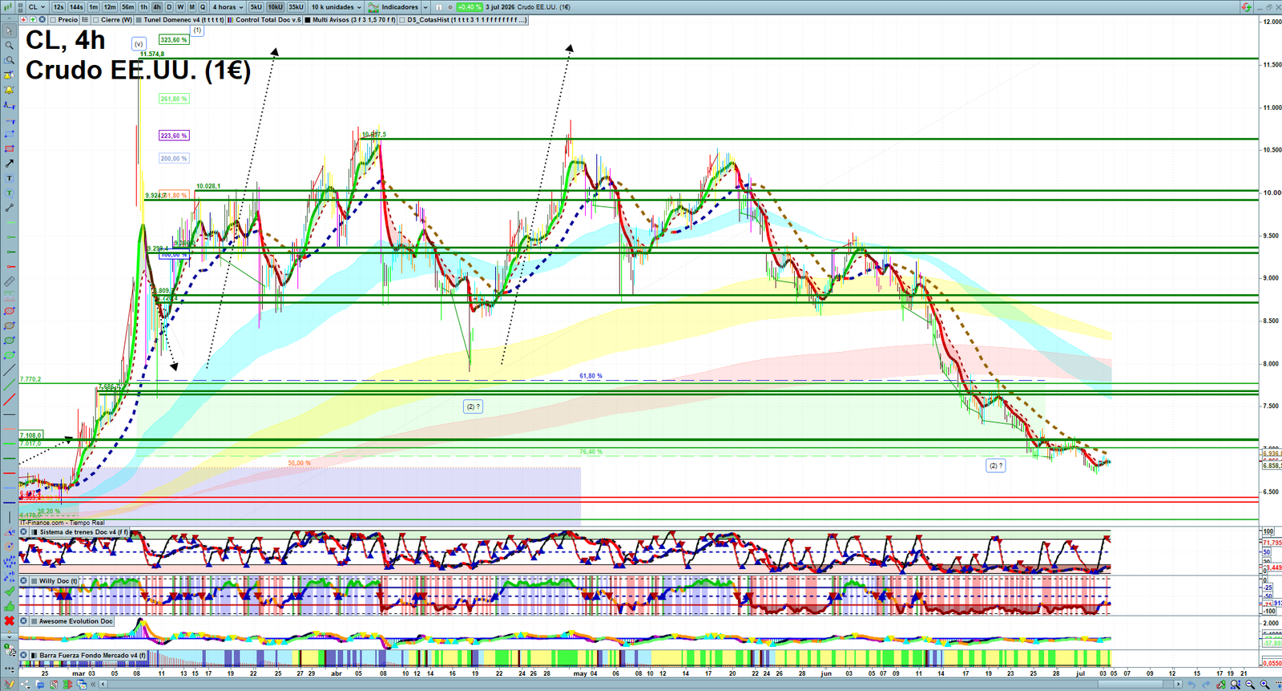Select the black arrow drawing tool
The width and height of the screenshot is (1282, 691).
point(9,164)
